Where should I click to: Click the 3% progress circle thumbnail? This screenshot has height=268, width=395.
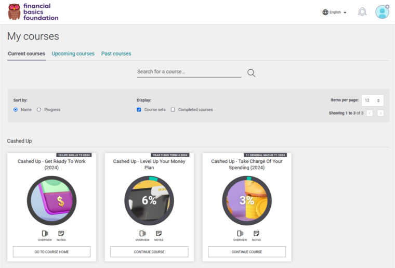click(247, 200)
